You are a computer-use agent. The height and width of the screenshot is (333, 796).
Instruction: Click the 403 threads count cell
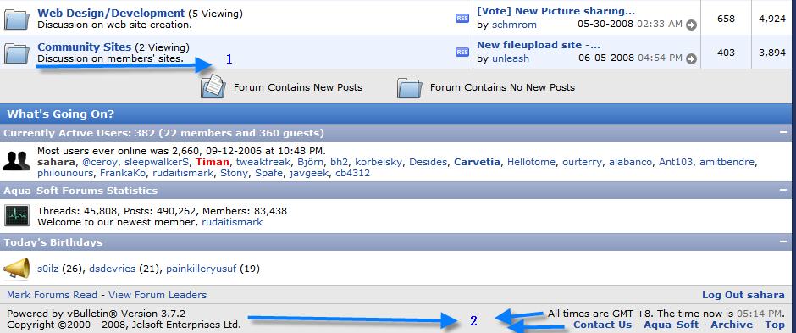click(x=726, y=53)
